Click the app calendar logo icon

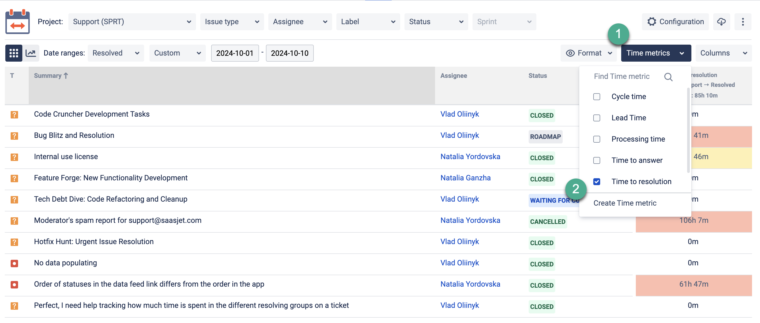point(17,22)
